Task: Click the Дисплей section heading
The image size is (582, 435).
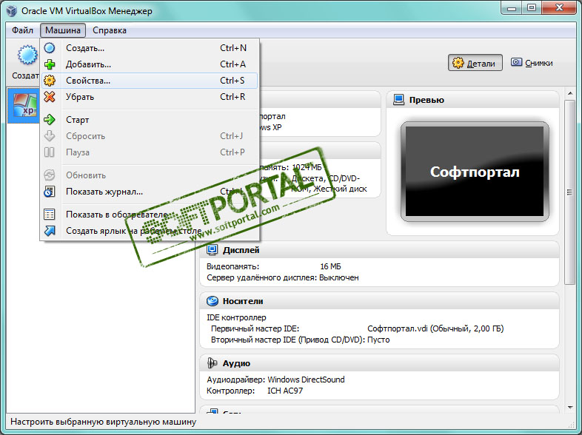Action: pyautogui.click(x=241, y=250)
